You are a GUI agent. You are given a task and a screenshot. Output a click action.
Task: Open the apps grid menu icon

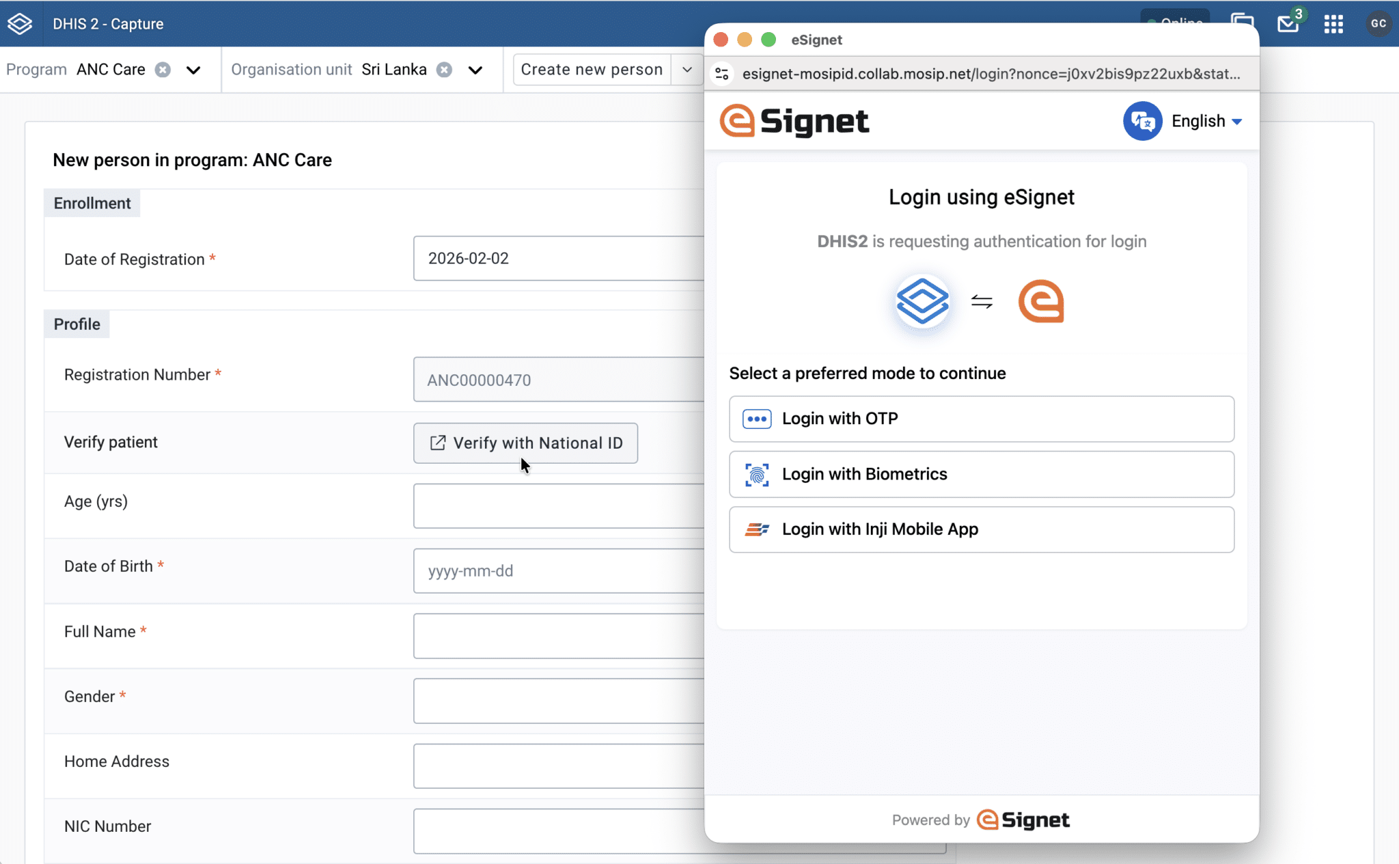(1333, 24)
